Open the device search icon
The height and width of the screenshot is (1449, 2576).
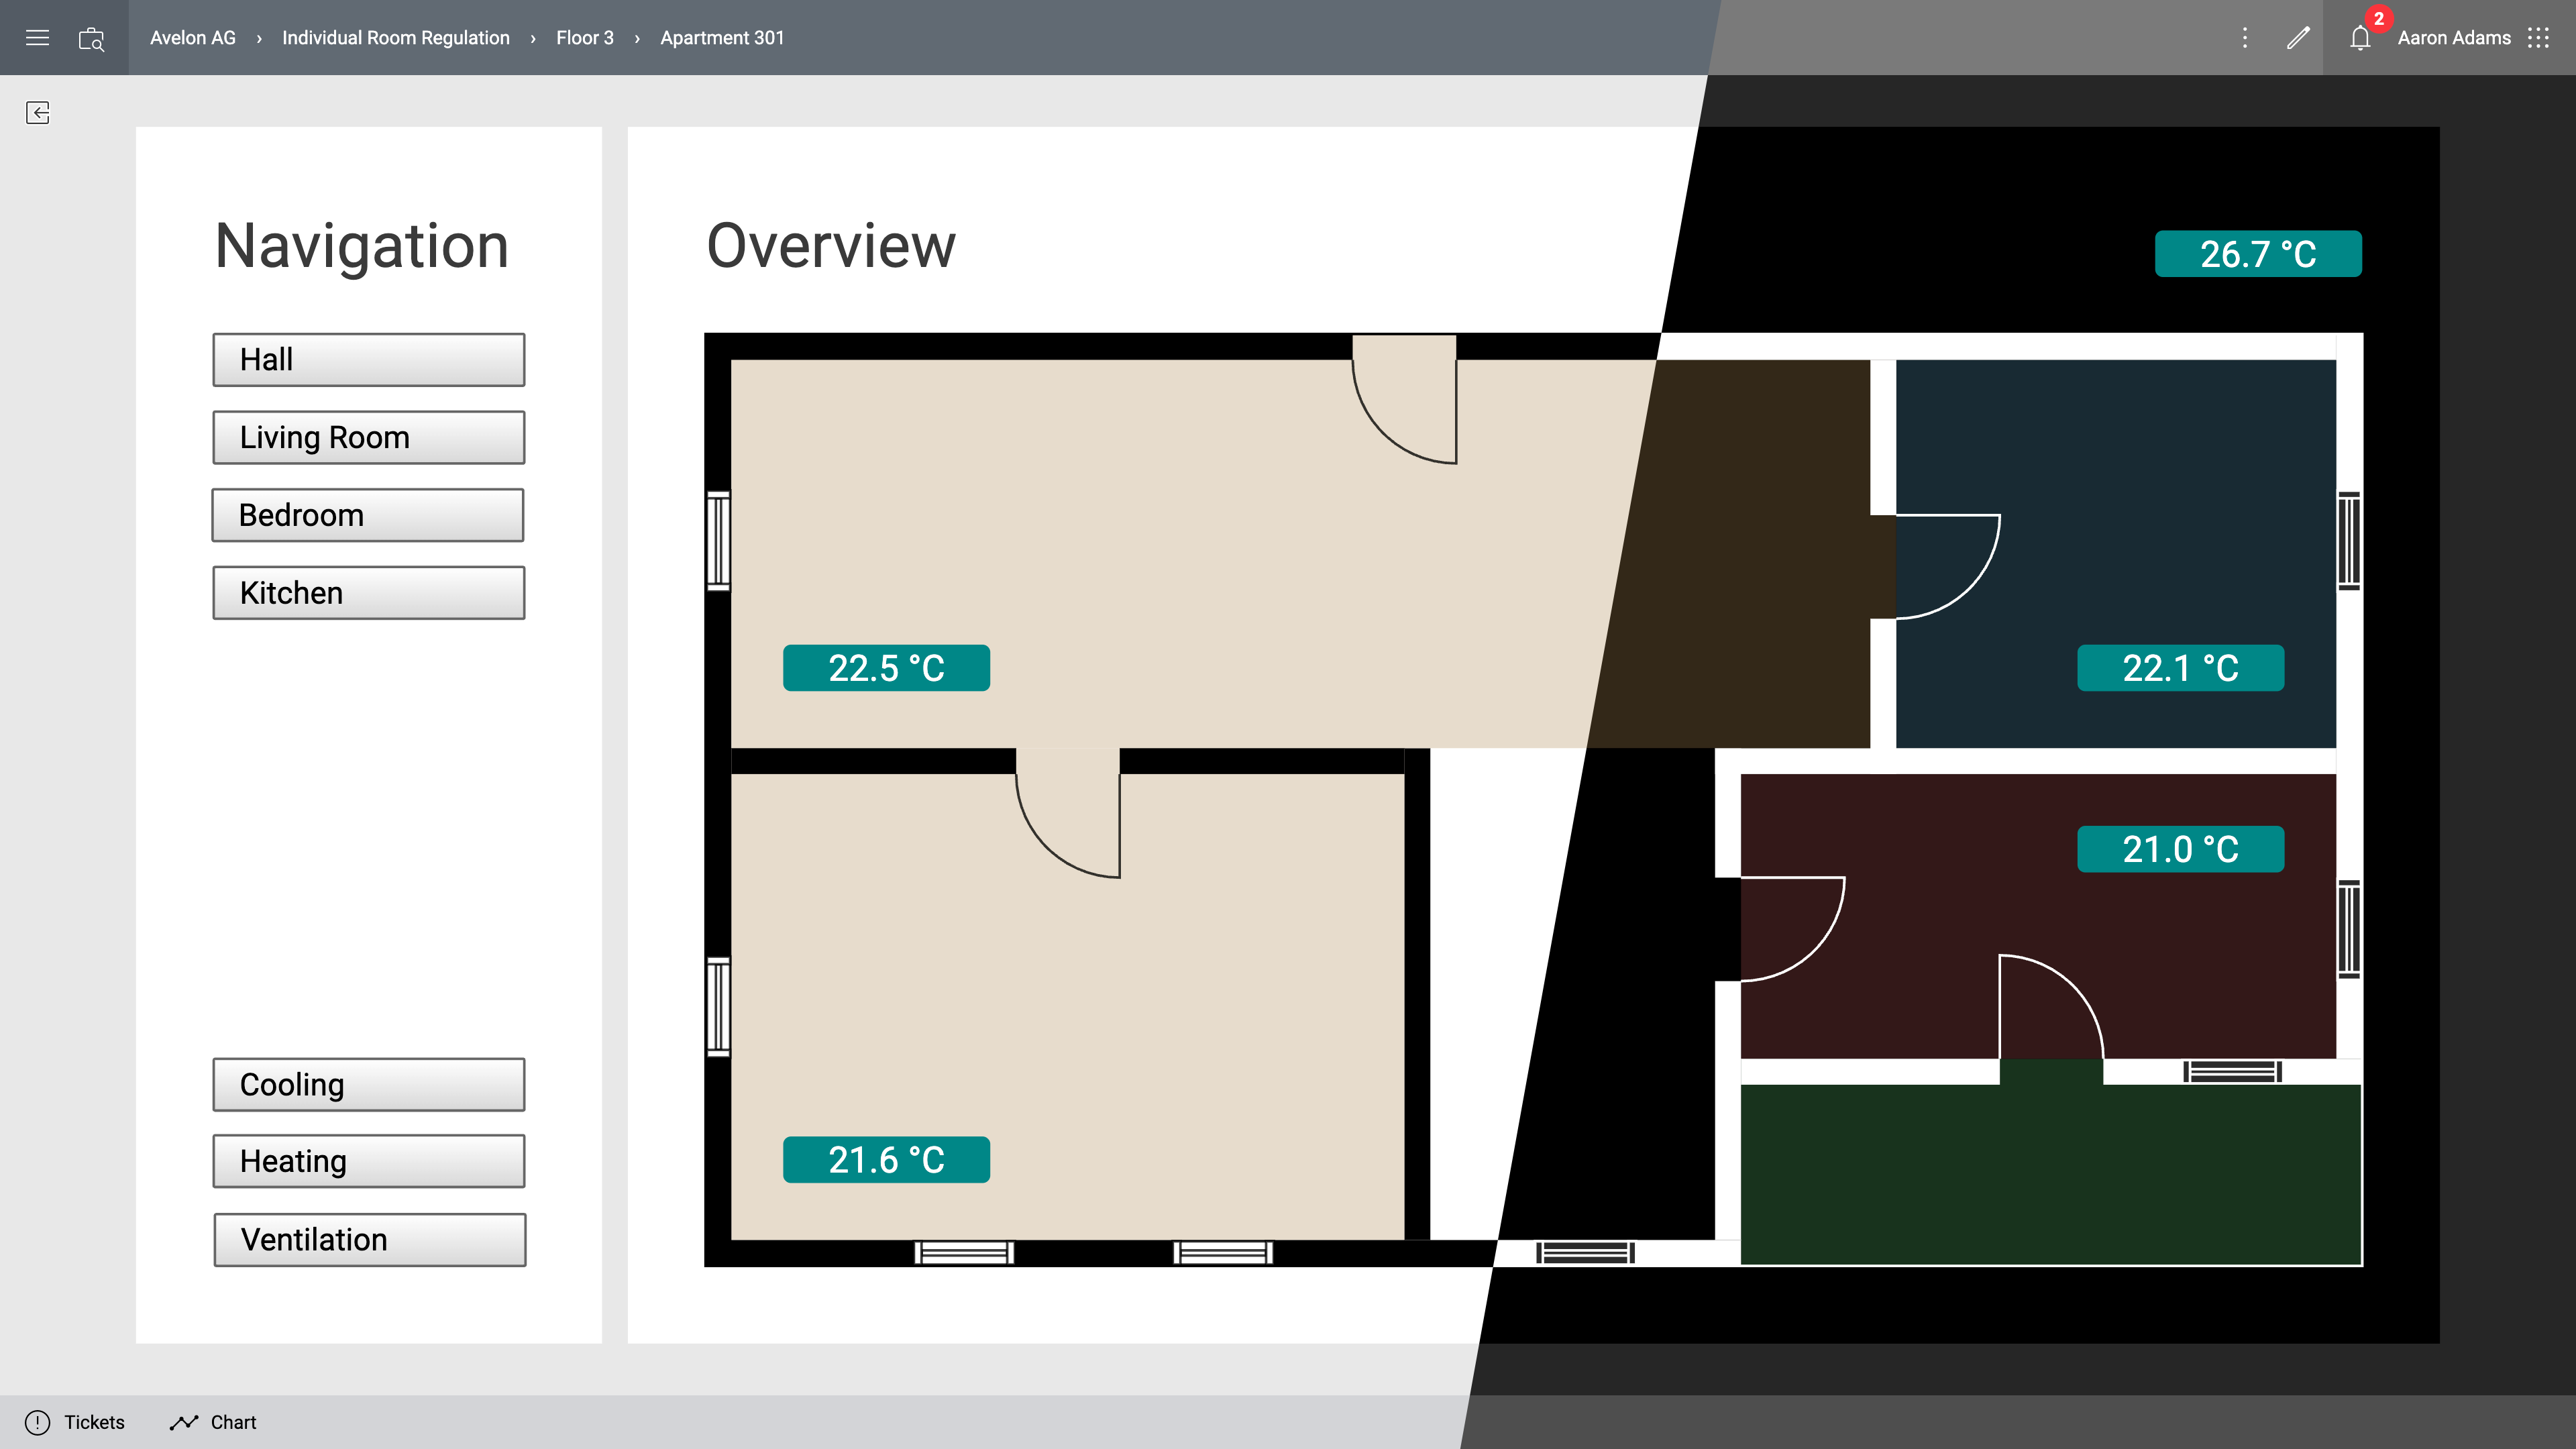pos(91,38)
